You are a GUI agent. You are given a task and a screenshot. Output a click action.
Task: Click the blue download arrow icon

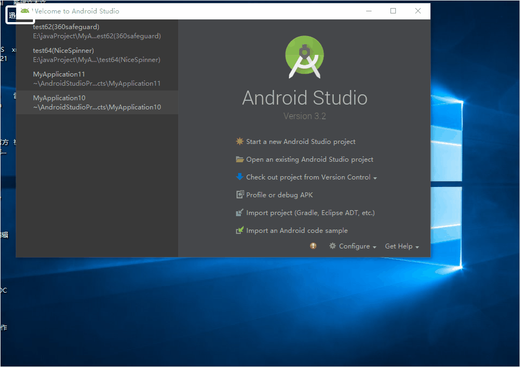pyautogui.click(x=239, y=177)
